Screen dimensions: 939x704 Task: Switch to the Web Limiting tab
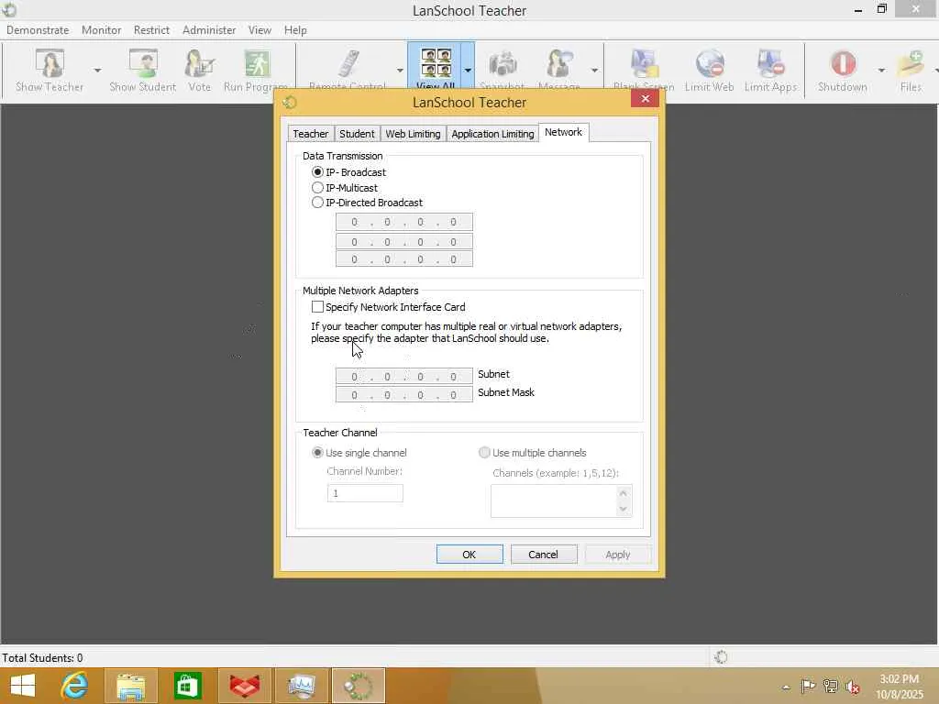[x=413, y=134]
